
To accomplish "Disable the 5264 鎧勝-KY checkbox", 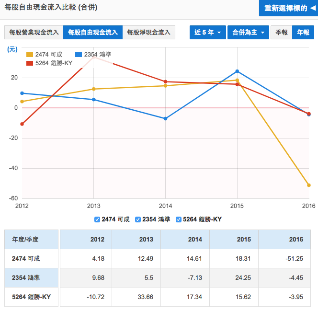I will tap(179, 220).
